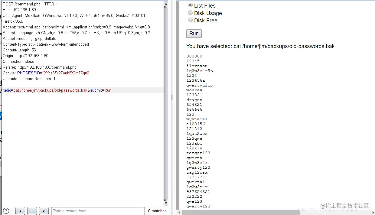The image size is (375, 215).
Task: Select the Disk Usage radio option
Action: (x=190, y=13)
